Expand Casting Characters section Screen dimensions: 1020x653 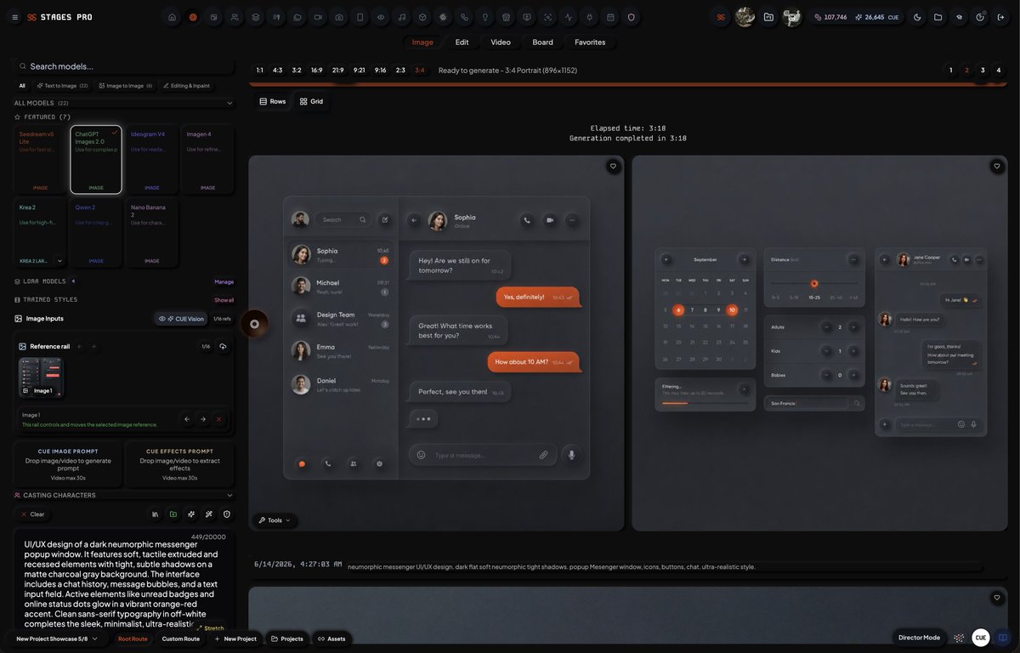point(229,495)
